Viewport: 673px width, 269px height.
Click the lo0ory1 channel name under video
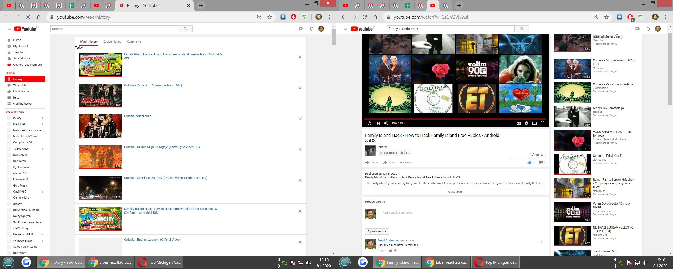click(382, 147)
